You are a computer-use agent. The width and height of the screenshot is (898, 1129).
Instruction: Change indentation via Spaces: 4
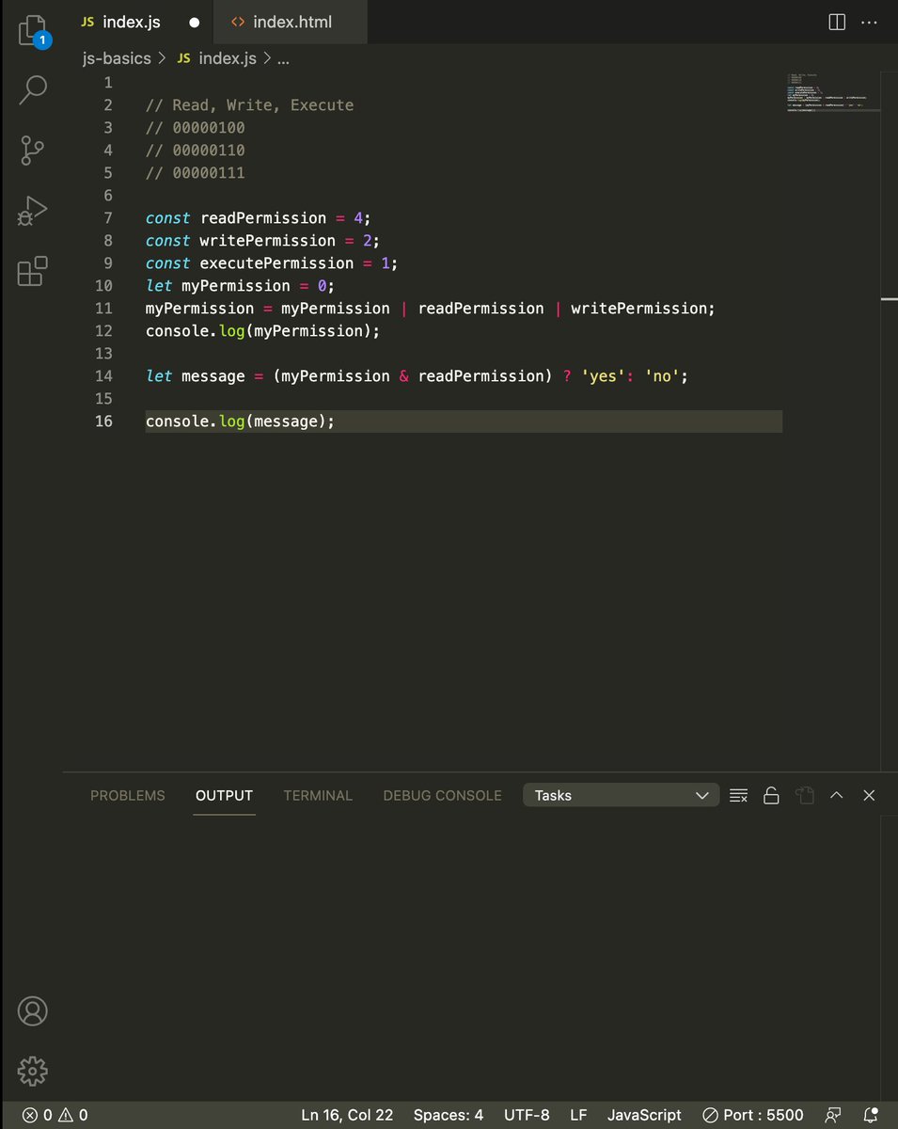click(448, 1115)
